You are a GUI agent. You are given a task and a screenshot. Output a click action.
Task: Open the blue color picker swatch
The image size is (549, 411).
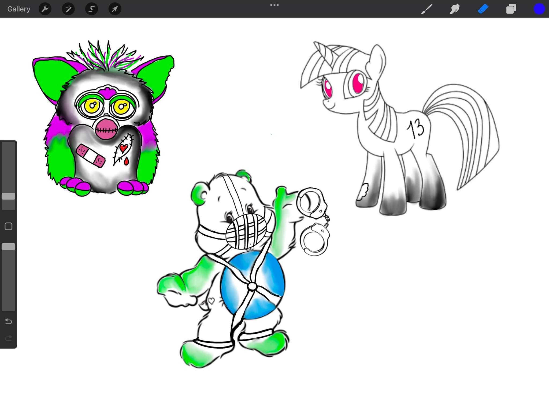tap(539, 9)
